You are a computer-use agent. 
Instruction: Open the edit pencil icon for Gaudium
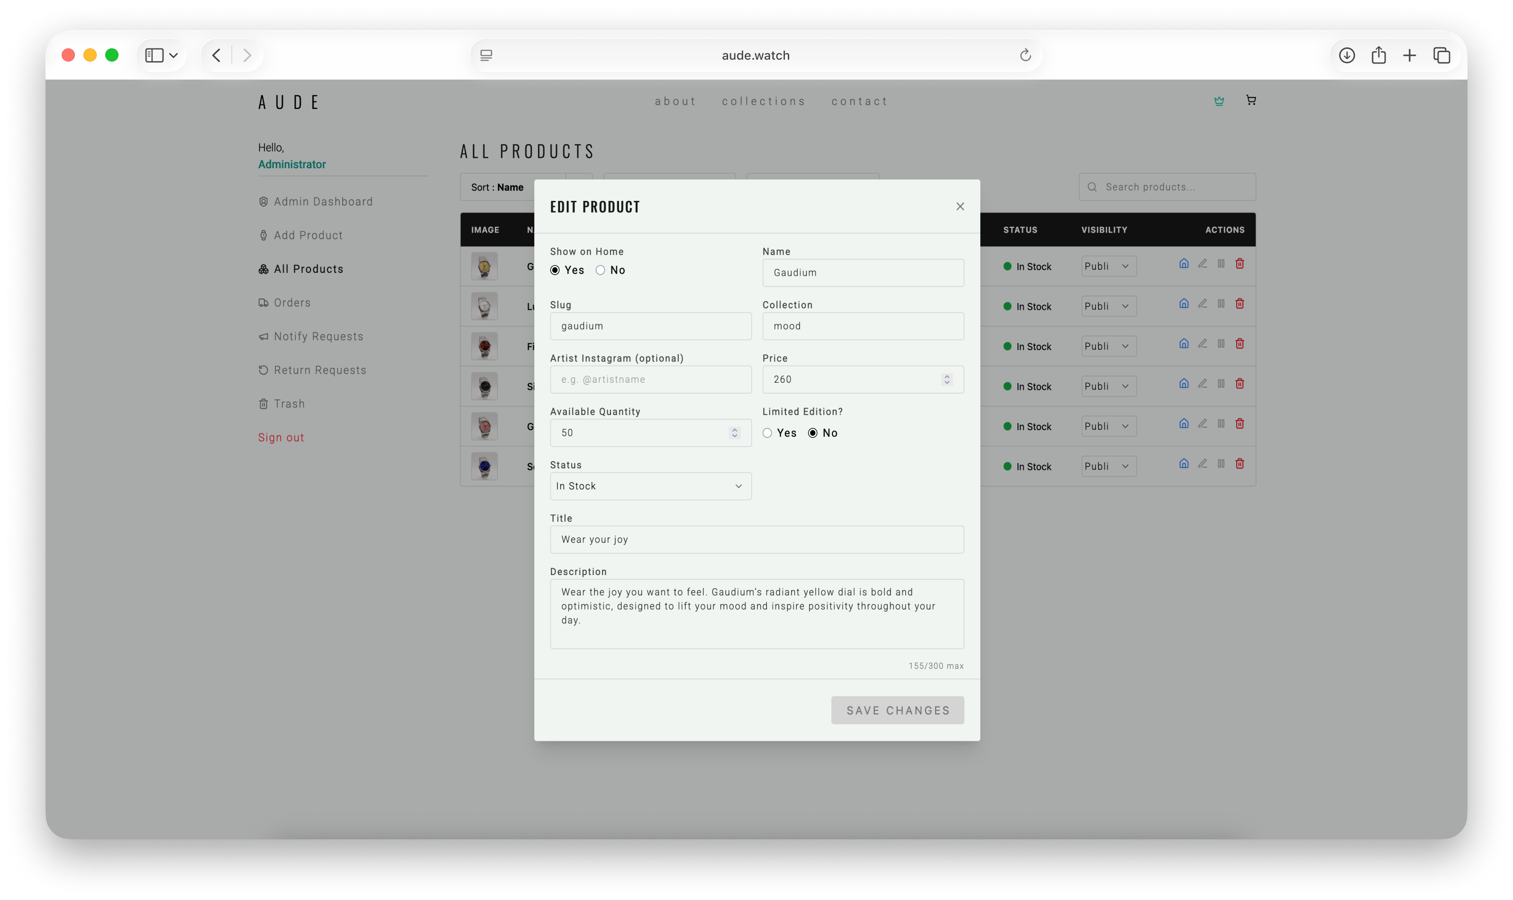1203,263
